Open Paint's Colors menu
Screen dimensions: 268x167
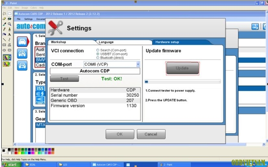click(33, 8)
